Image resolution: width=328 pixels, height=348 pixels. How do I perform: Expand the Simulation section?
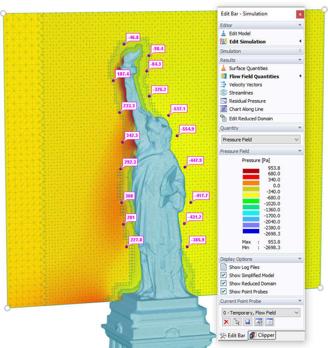click(300, 51)
